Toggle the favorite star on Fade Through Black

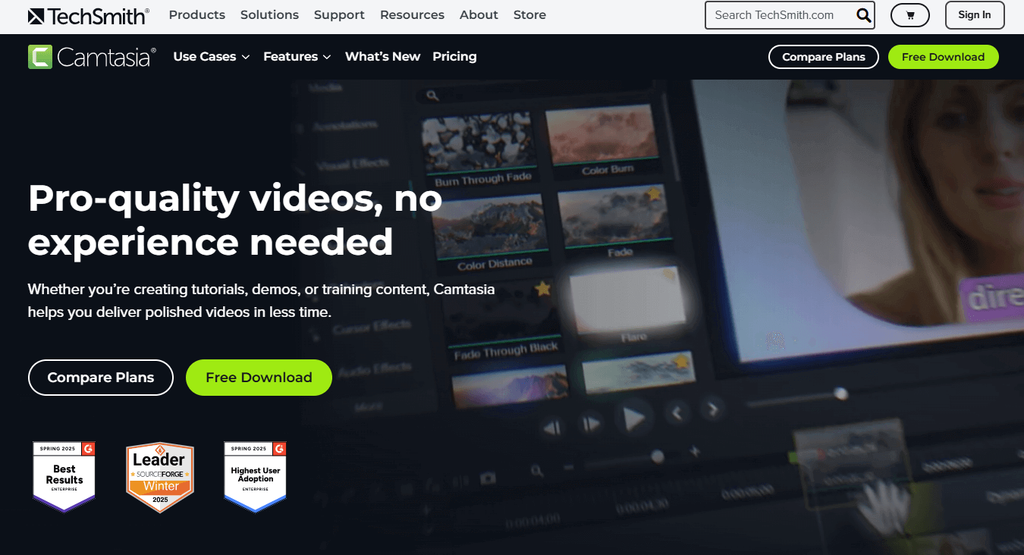542,289
